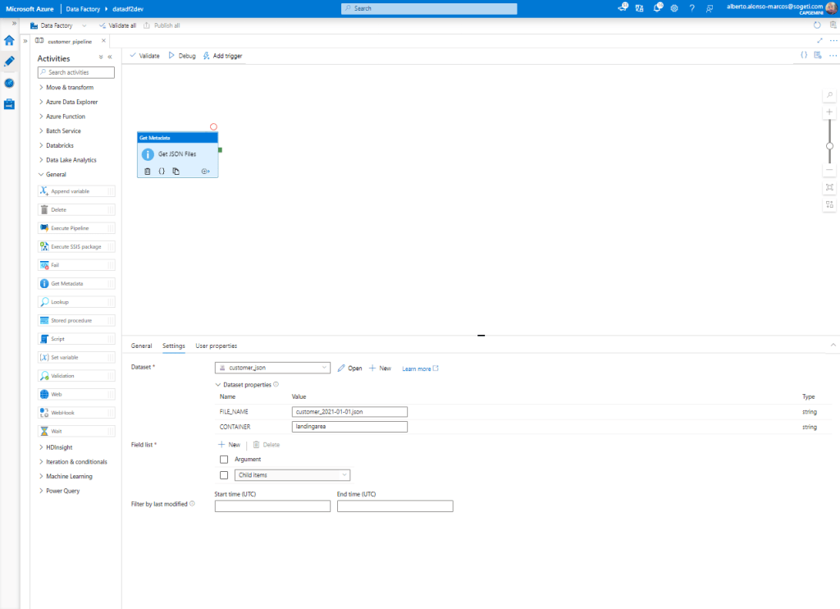Click the Author pencil icon in left sidebar

coord(10,62)
